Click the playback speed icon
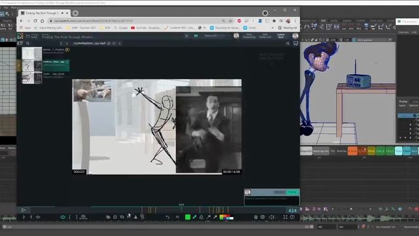The height and width of the screenshot is (236, 419). pyautogui.click(x=83, y=217)
